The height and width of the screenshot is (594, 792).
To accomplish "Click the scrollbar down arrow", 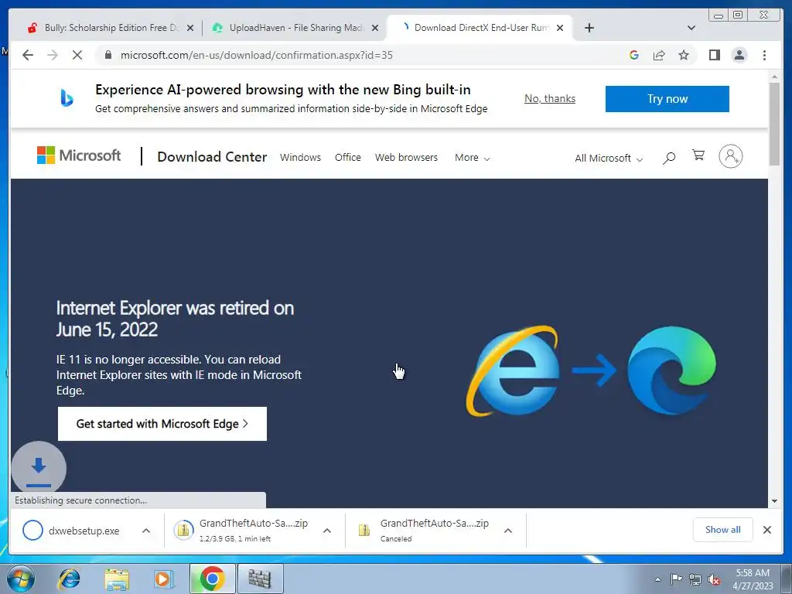I will [774, 501].
